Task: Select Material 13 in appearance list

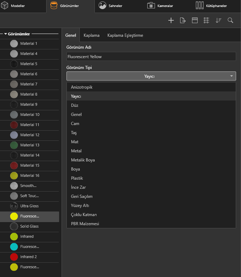Action: [x=29, y=145]
